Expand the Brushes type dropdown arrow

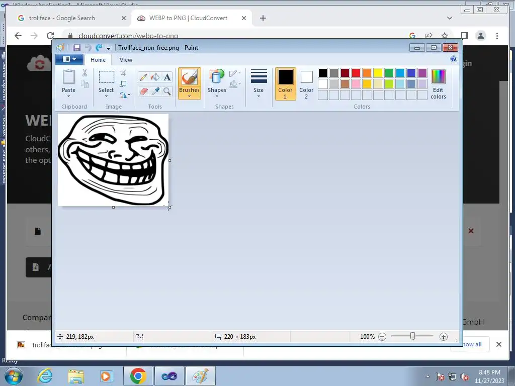pyautogui.click(x=190, y=96)
